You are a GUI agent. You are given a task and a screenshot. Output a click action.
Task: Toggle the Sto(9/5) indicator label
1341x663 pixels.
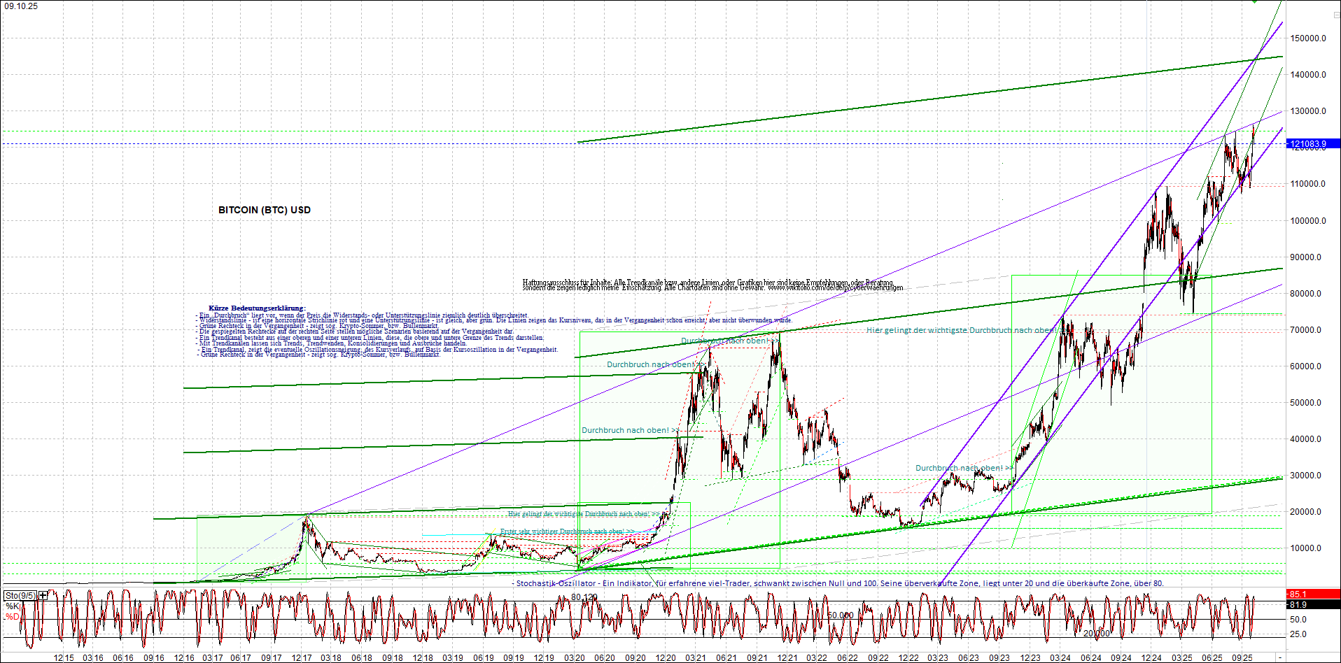point(19,594)
